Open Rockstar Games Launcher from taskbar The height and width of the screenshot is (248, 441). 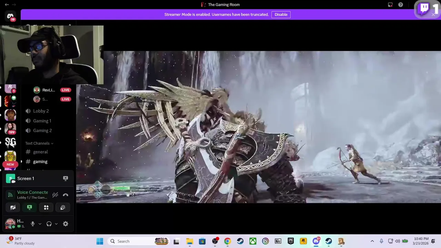pyautogui.click(x=303, y=241)
